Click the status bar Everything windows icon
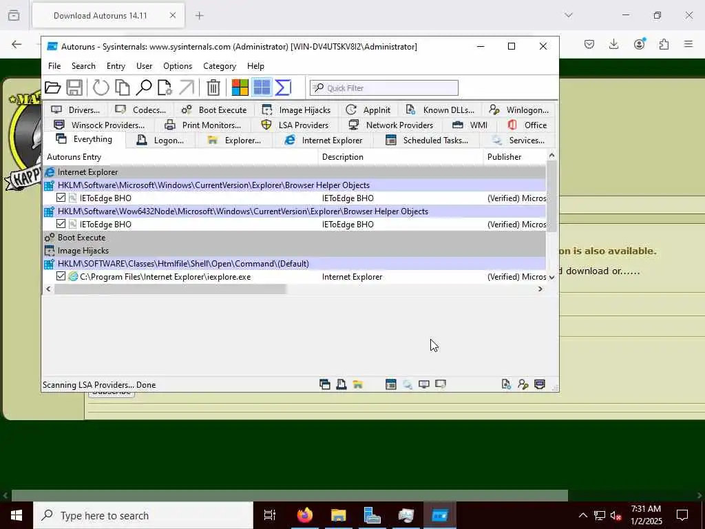Screen dimensions: 705x529 click(x=325, y=384)
